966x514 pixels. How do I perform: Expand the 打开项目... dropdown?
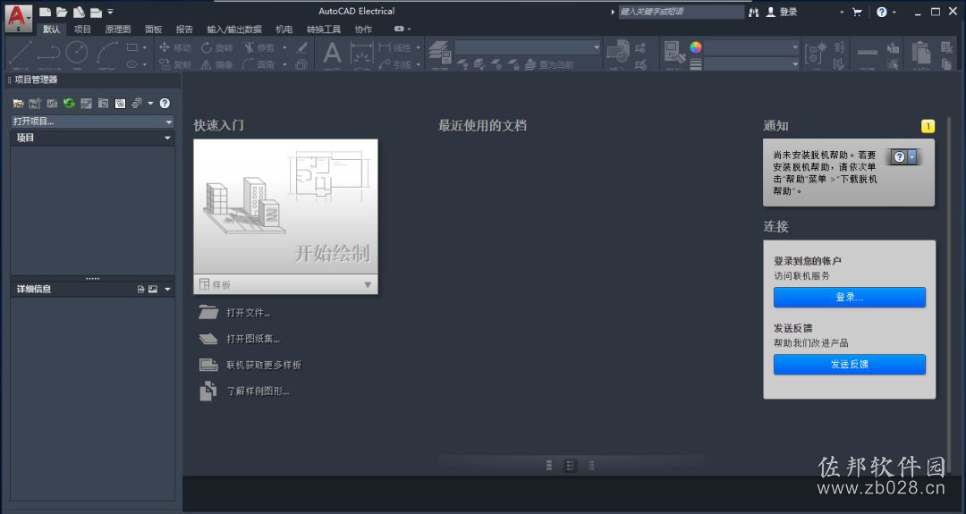click(x=92, y=122)
